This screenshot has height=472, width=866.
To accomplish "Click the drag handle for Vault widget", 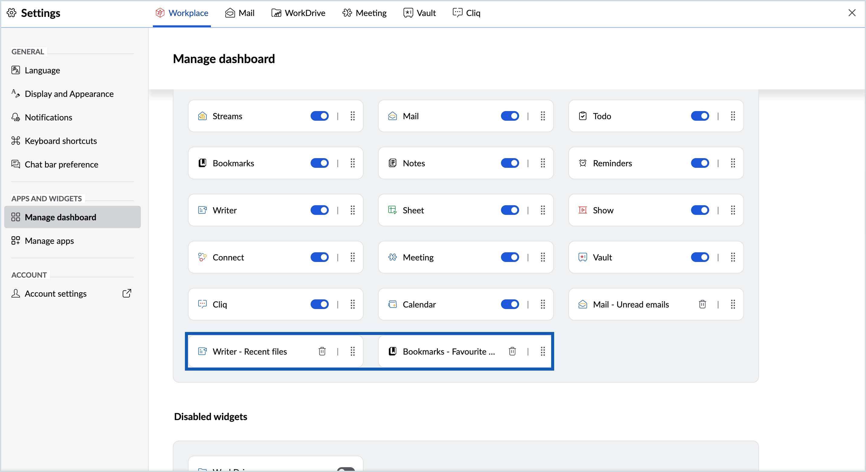I will point(733,257).
